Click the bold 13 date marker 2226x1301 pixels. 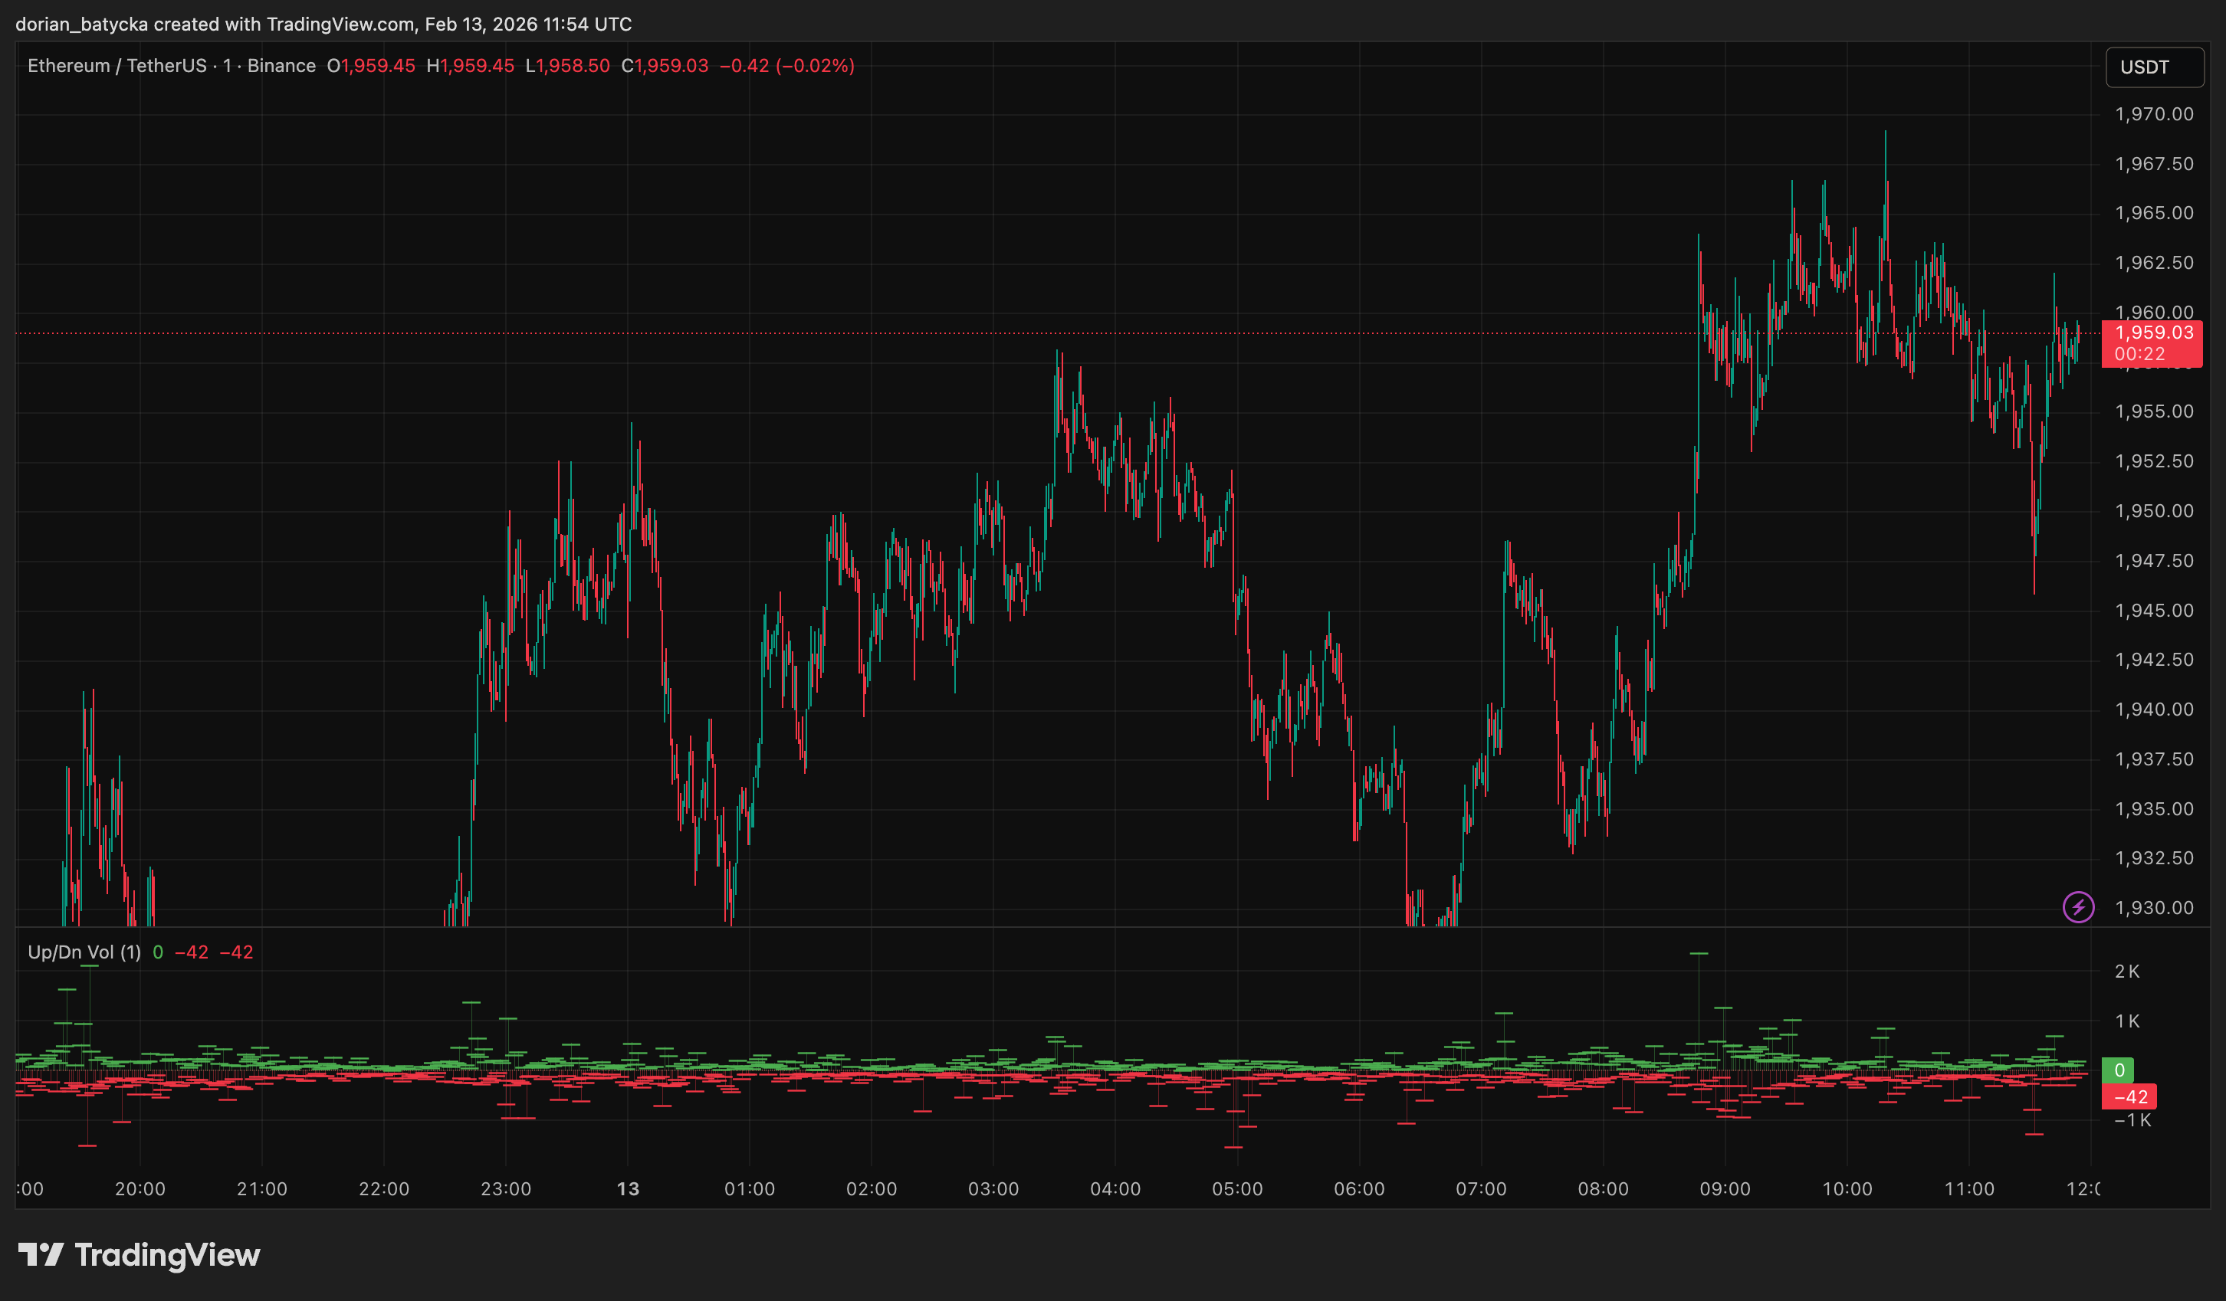point(627,1189)
